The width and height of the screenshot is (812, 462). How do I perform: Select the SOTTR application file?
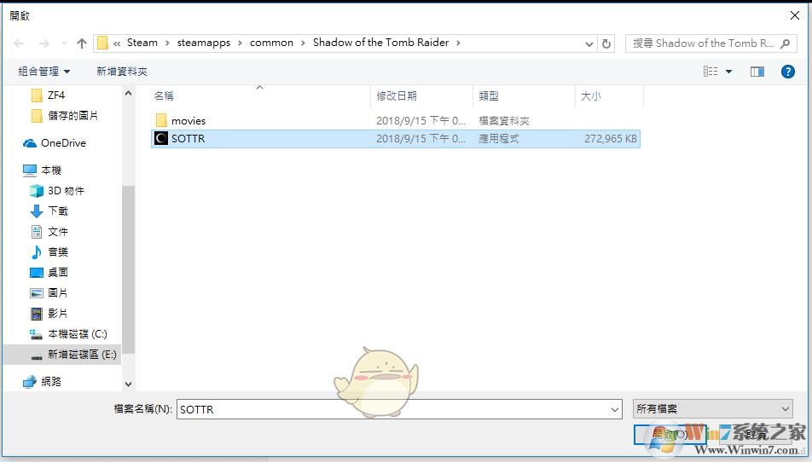tap(396, 139)
